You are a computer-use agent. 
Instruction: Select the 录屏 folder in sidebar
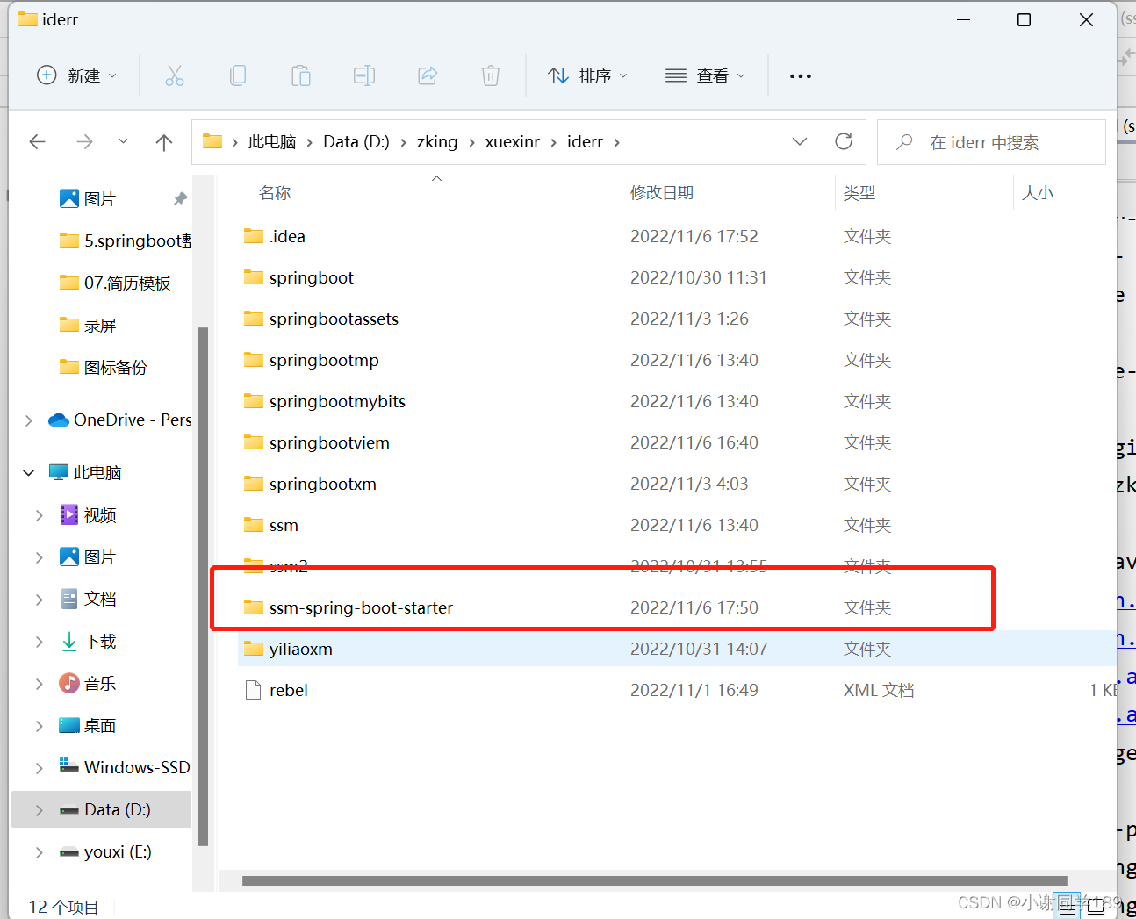pos(88,326)
